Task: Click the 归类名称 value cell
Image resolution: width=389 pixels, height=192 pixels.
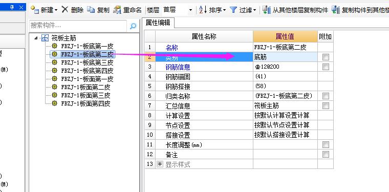Action: point(285,96)
